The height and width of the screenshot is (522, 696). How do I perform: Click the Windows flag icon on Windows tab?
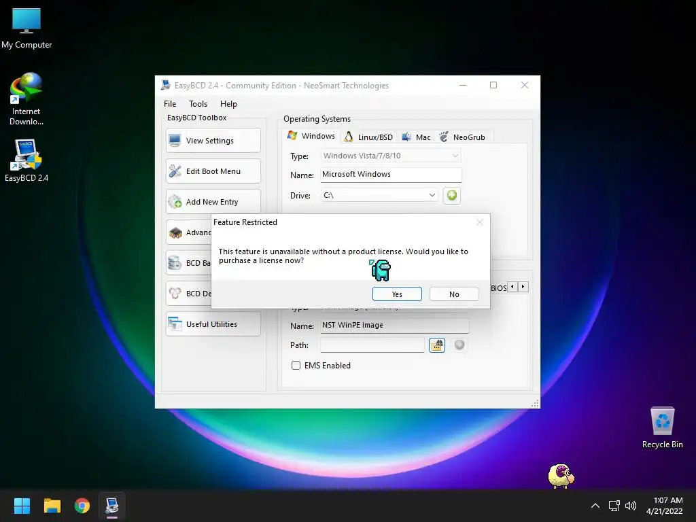[x=292, y=135]
